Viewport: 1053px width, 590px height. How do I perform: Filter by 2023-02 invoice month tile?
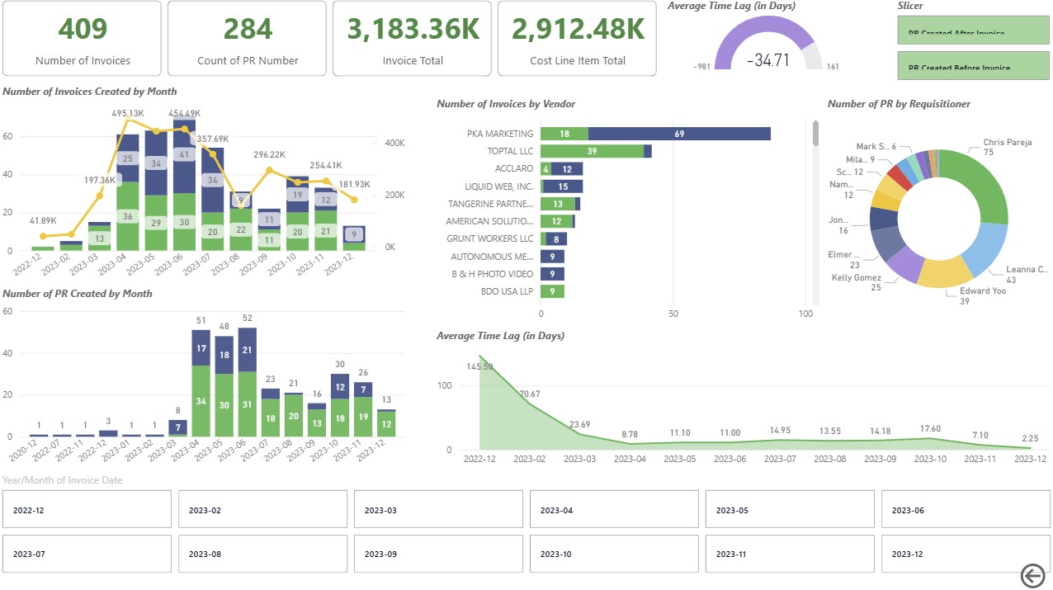point(262,510)
